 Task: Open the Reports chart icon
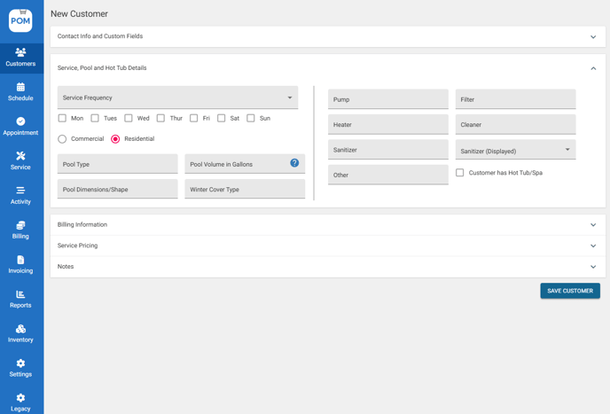pyautogui.click(x=20, y=295)
